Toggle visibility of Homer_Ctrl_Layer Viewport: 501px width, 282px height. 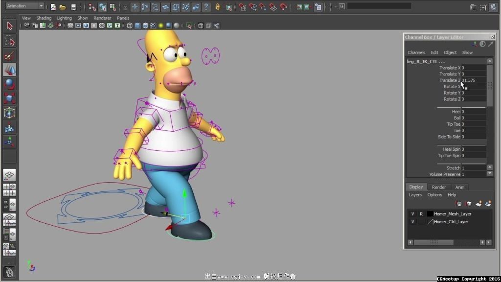[412, 222]
